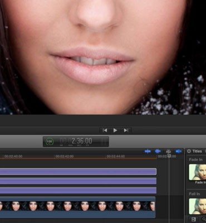Image resolution: width=206 pixels, height=223 pixels.
Task: Click the playhead at timeline ruler top
Action: click(169, 156)
